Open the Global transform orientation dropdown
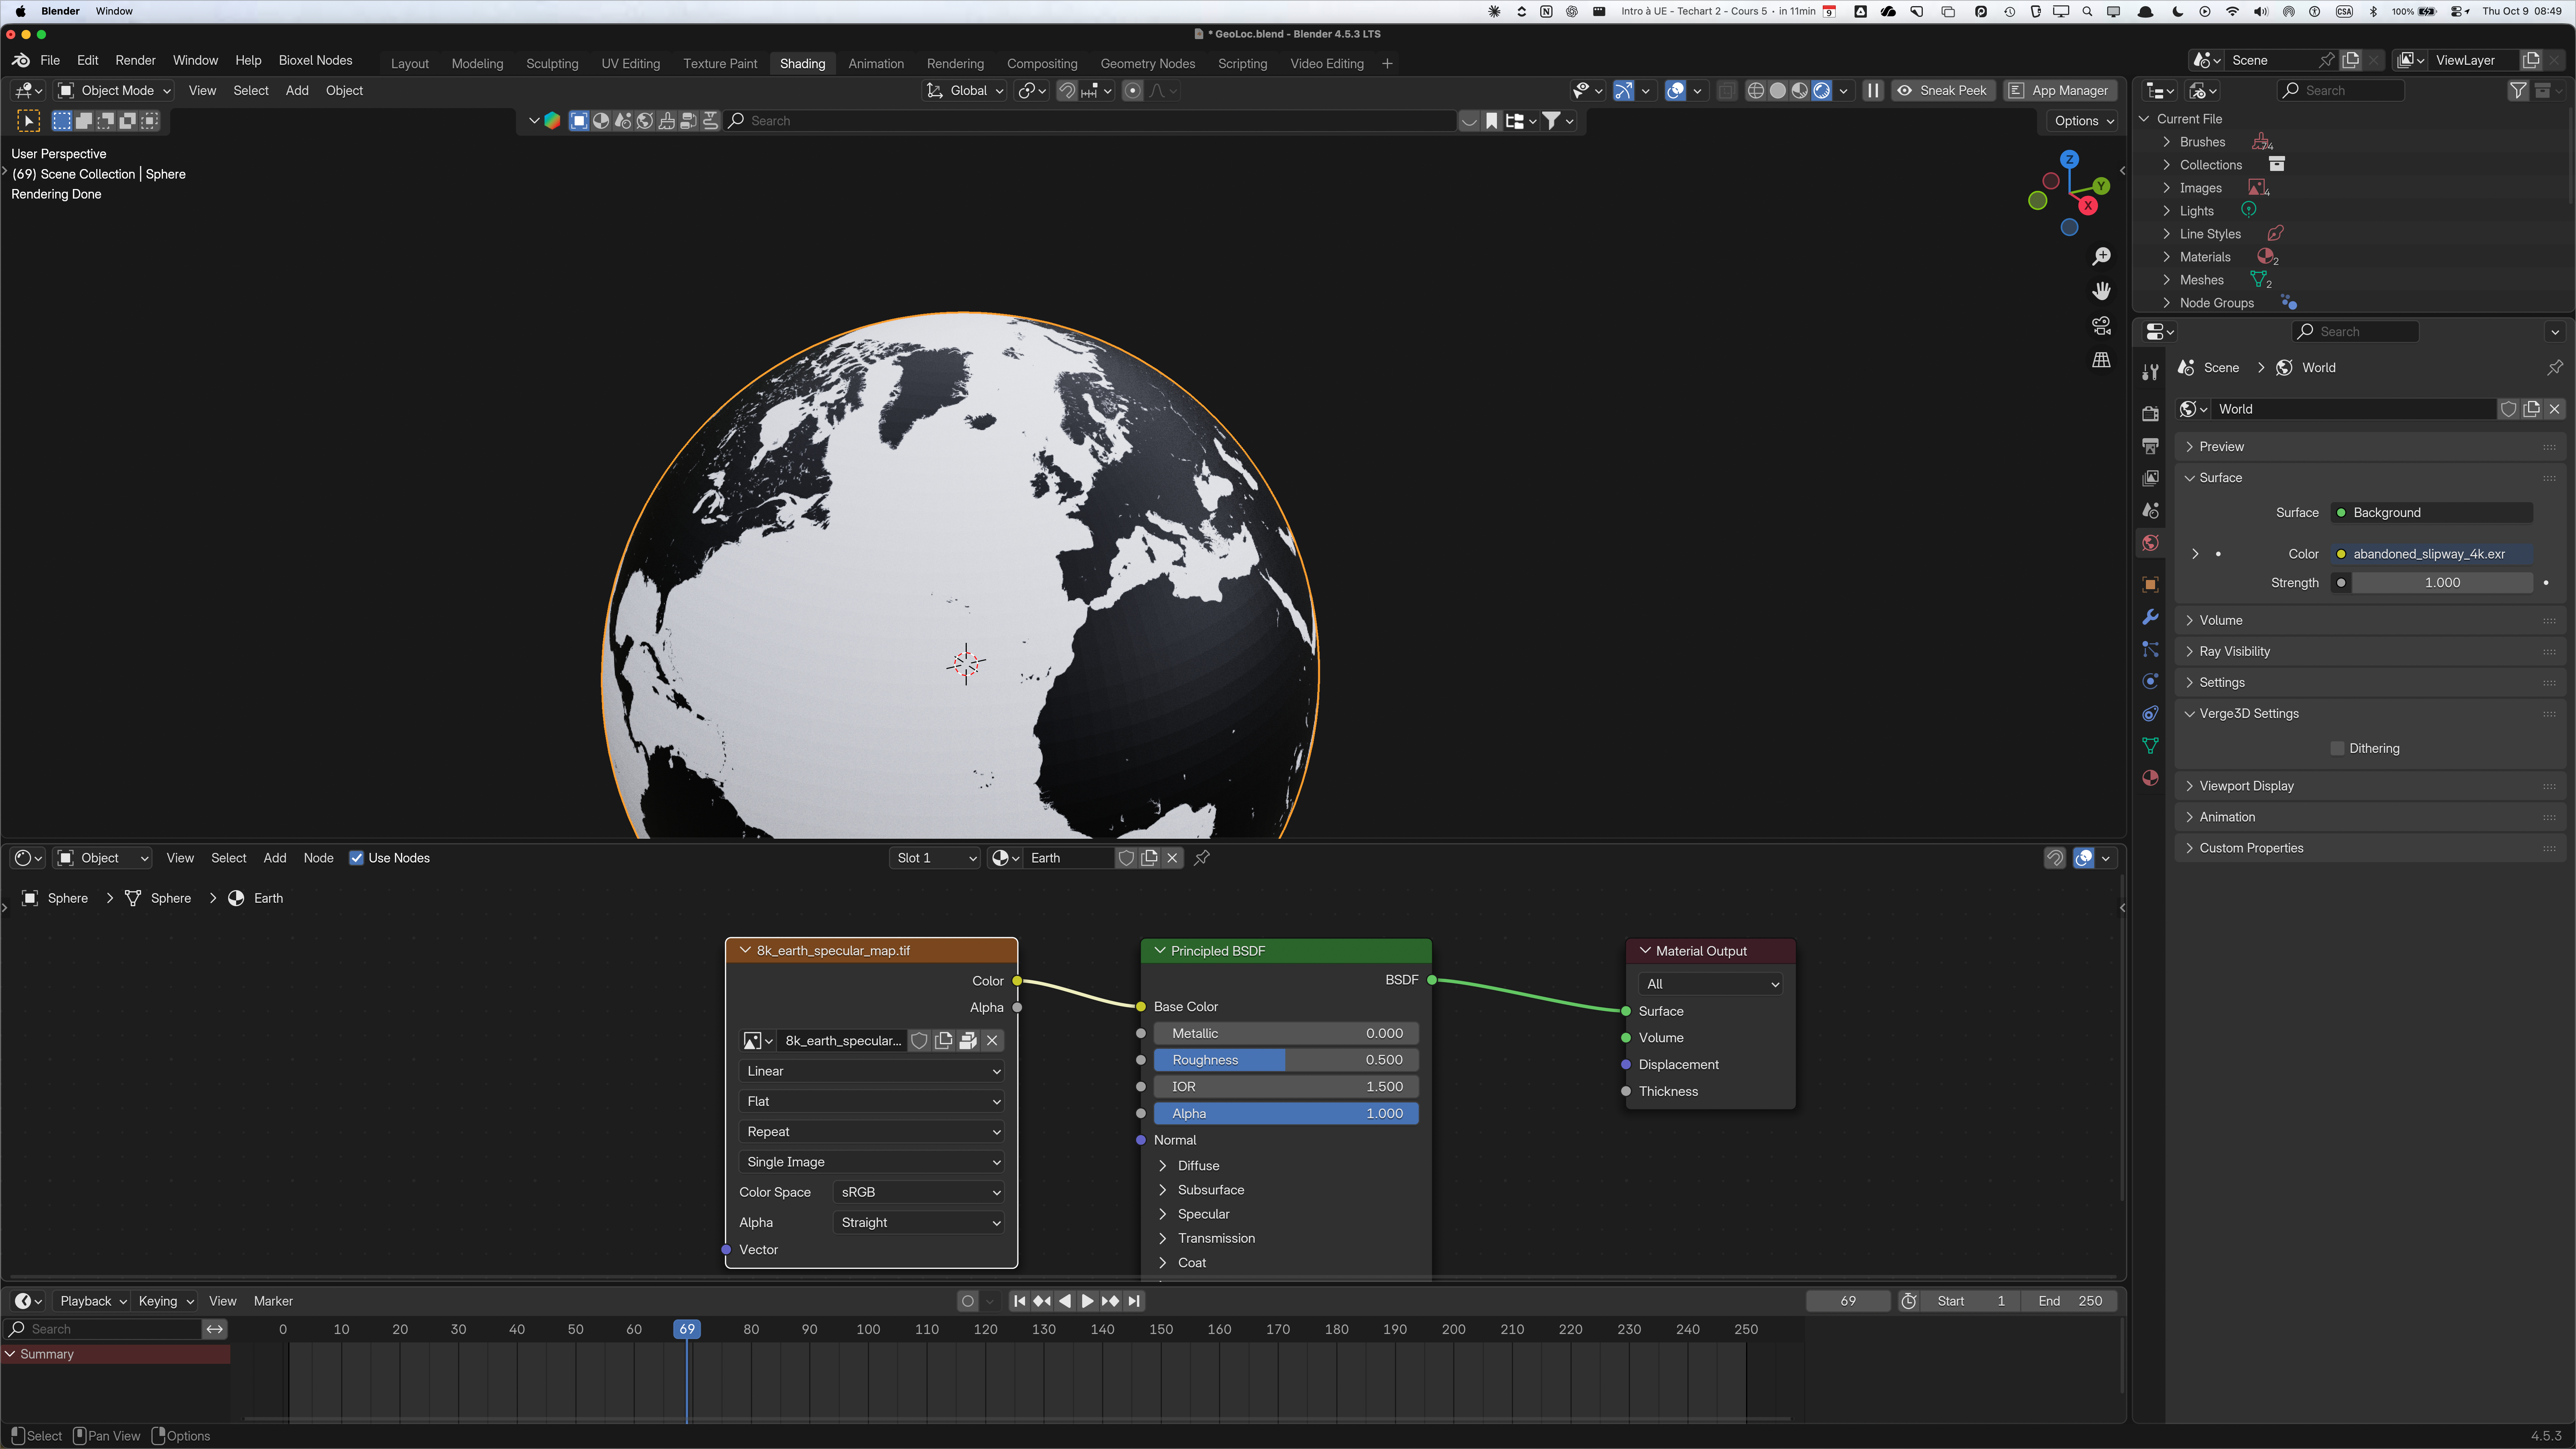The width and height of the screenshot is (2576, 1449). tap(964, 91)
